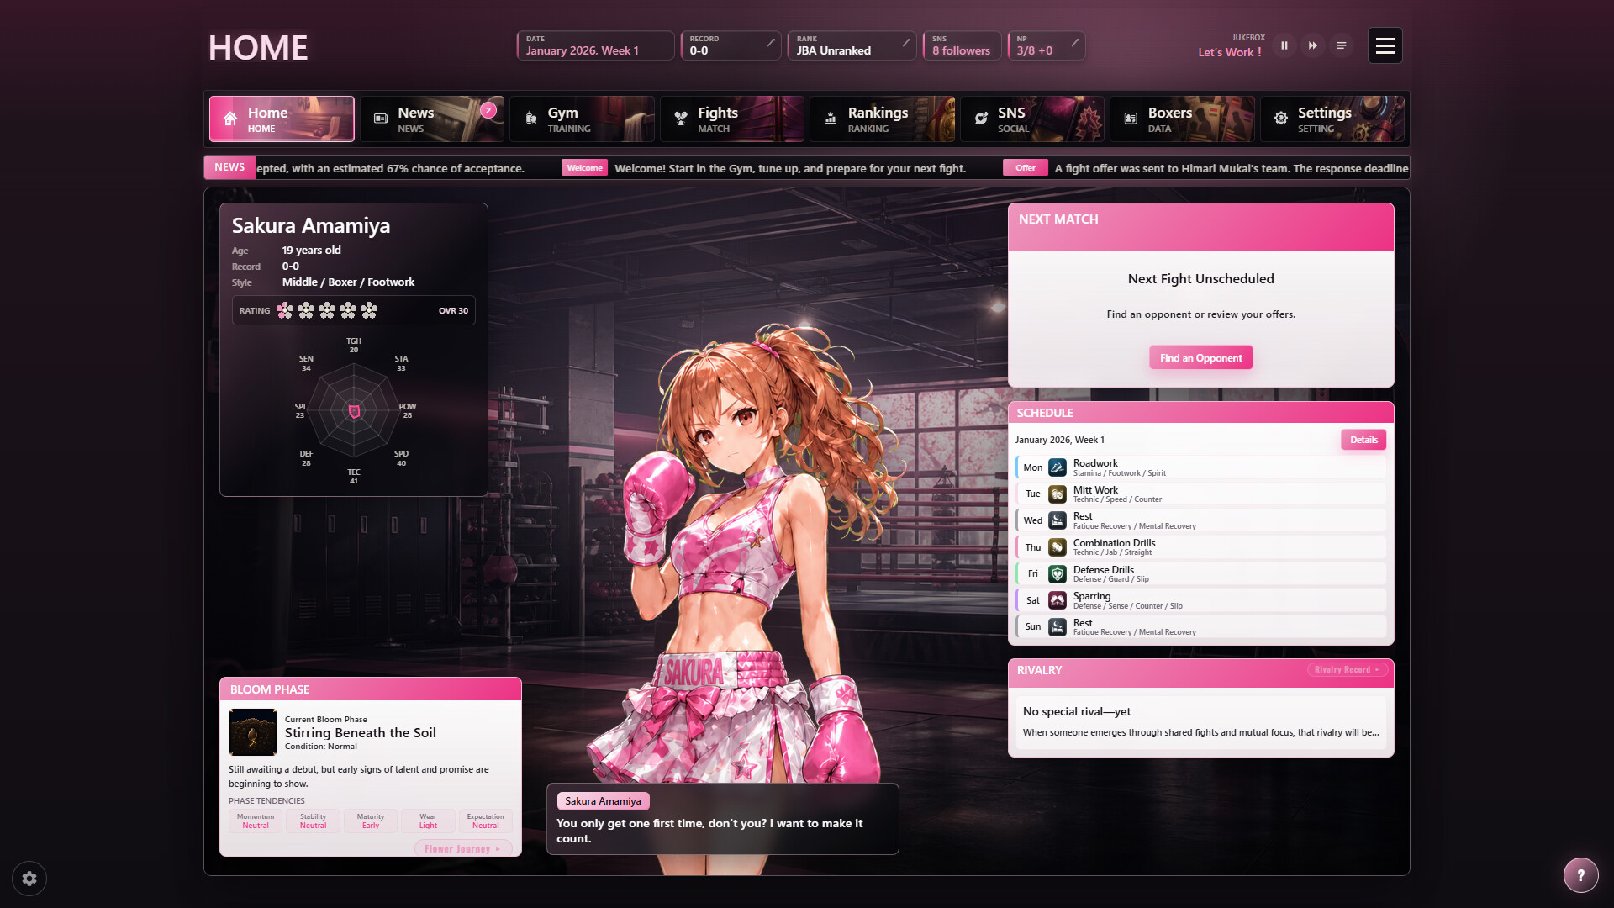The width and height of the screenshot is (1614, 908).
Task: Open the Rivalry Record link
Action: pyautogui.click(x=1347, y=670)
